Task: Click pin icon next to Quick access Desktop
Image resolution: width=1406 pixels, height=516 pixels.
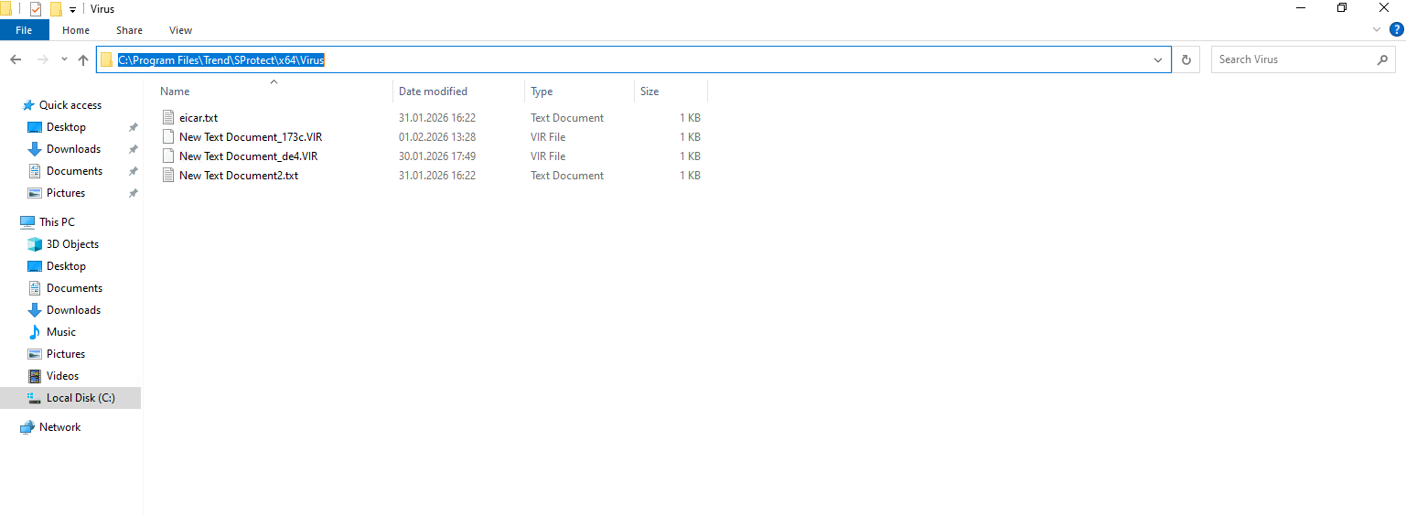Action: tap(133, 127)
